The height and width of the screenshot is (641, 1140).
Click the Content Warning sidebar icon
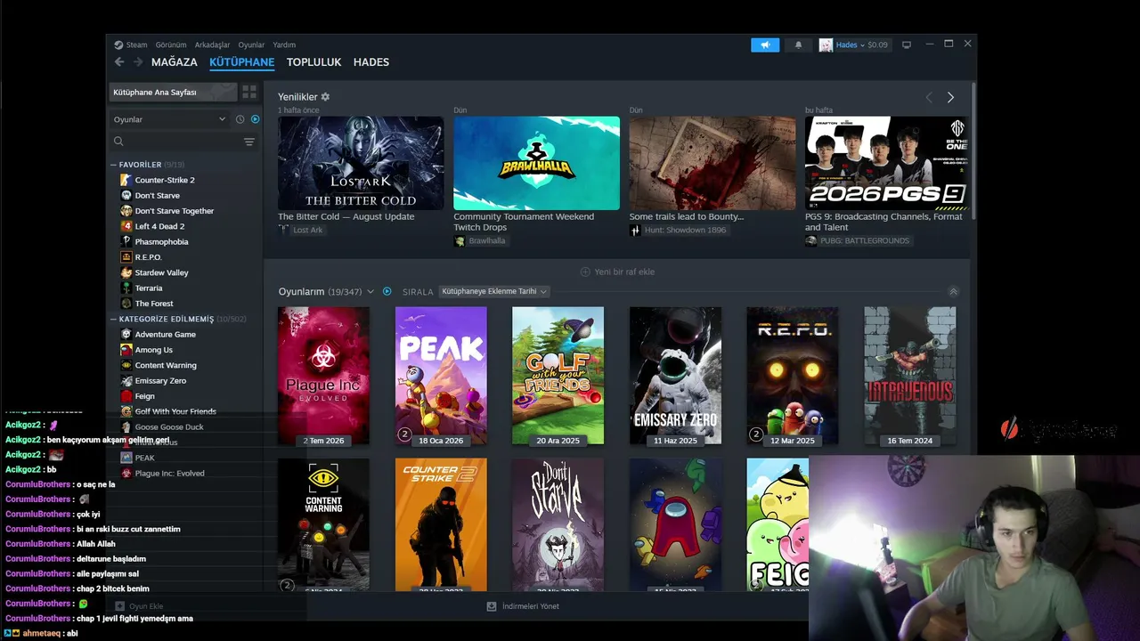click(126, 365)
